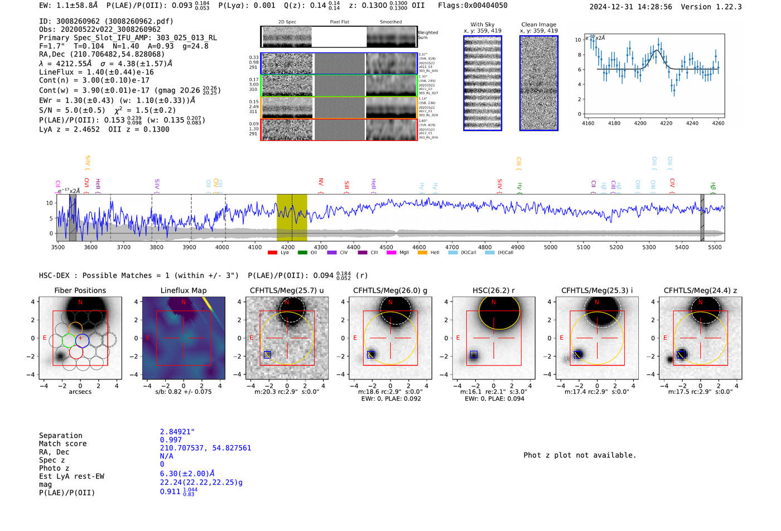
Task: Select the red-bordered fiber spectrum row
Action: coord(339,129)
